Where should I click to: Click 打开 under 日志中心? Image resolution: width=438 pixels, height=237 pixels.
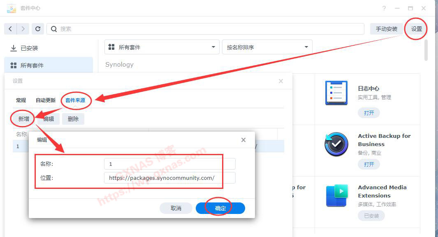click(x=368, y=113)
